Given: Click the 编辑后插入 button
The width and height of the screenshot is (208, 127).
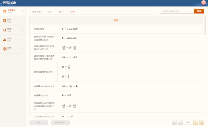Looking at the screenshot, I should pos(60,122).
